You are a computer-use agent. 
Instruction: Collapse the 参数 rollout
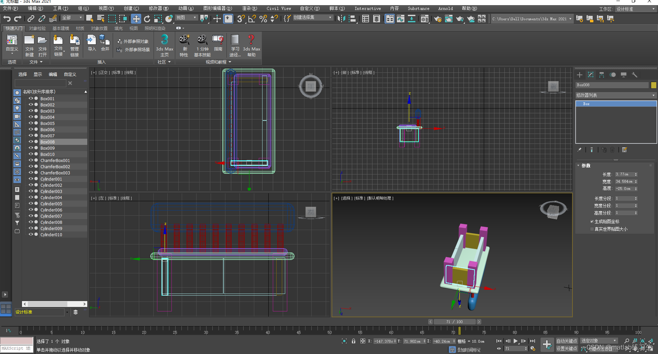coord(585,165)
